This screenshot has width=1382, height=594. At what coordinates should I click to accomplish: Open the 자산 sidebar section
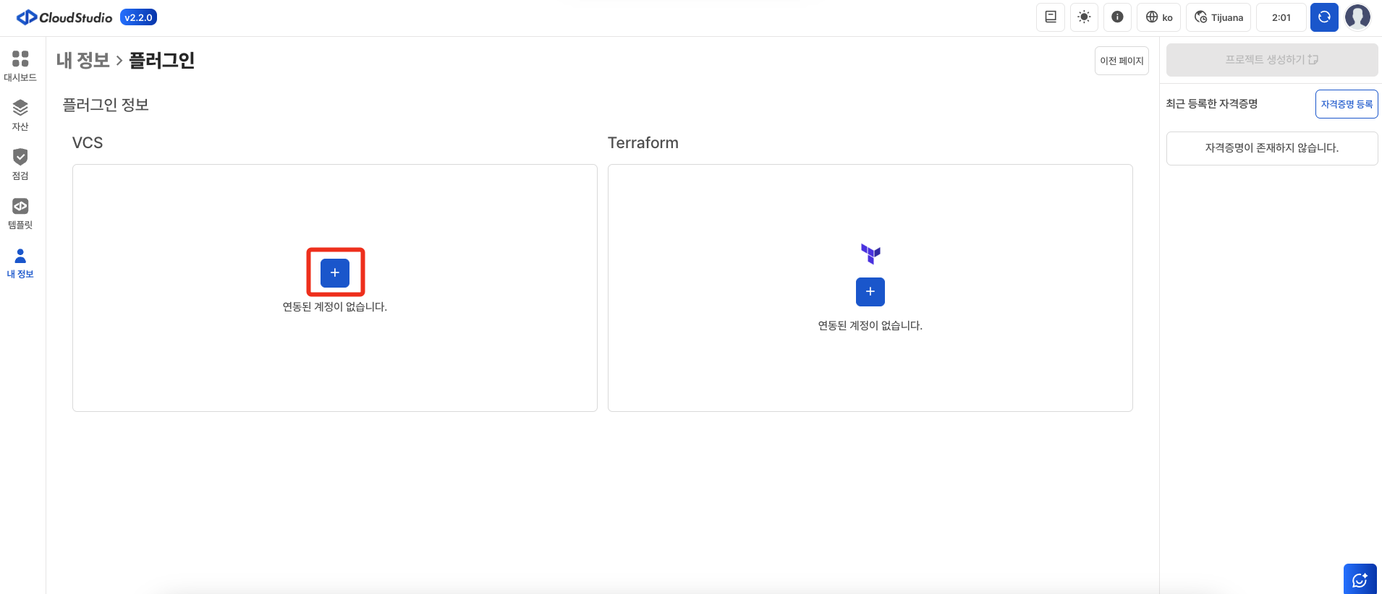(x=20, y=115)
